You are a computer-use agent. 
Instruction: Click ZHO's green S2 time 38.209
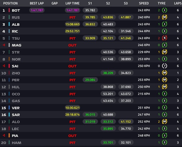coord(108,73)
